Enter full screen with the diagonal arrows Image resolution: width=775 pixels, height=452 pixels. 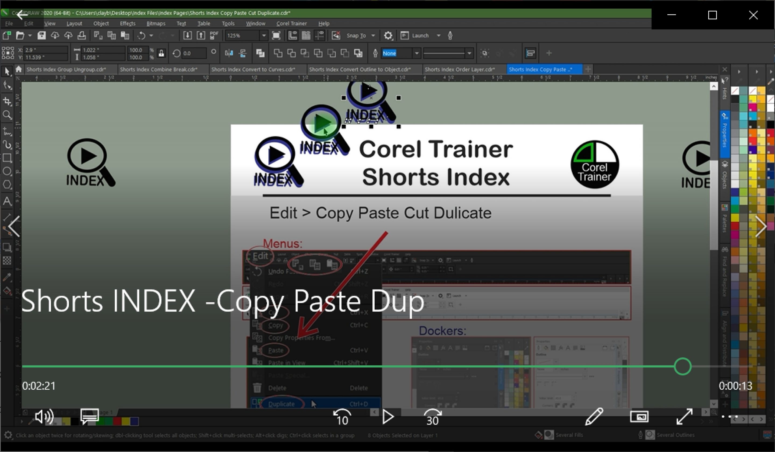pos(685,416)
